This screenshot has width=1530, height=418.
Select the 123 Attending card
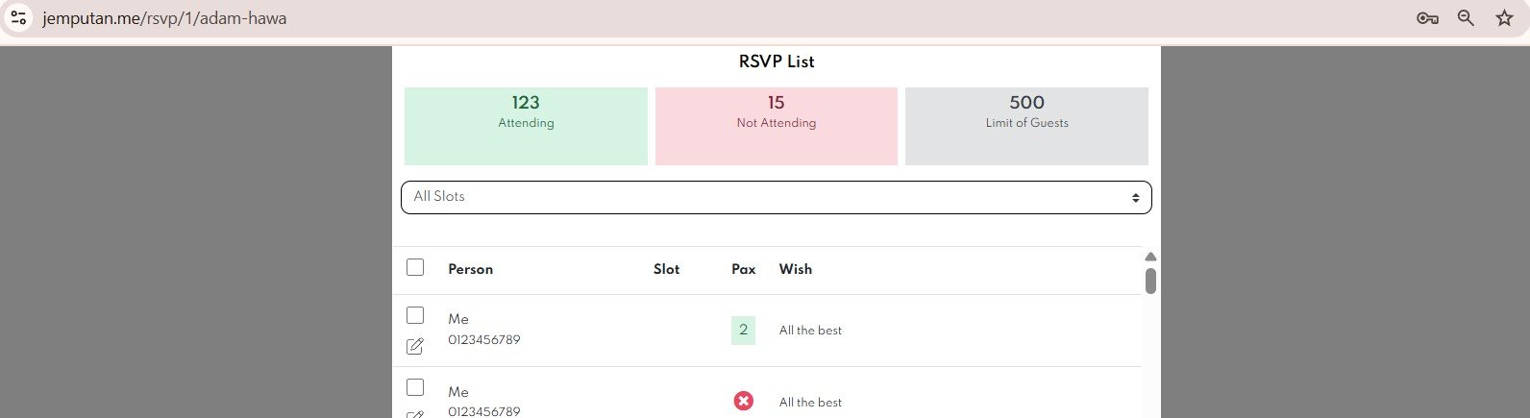(526, 126)
